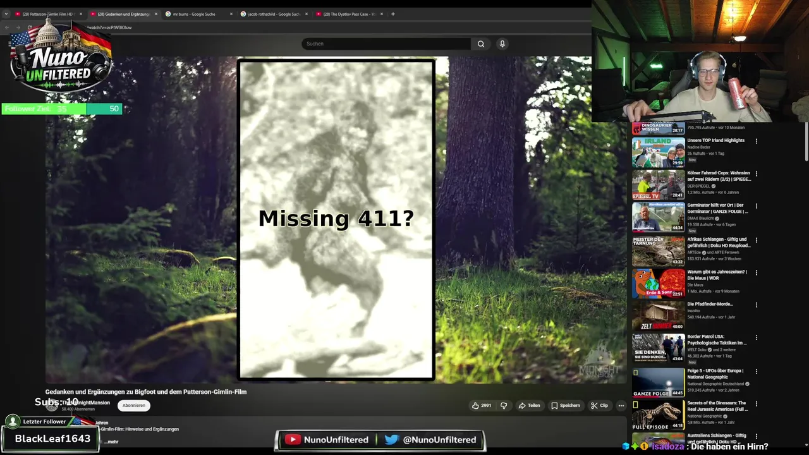Image resolution: width=809 pixels, height=455 pixels.
Task: Click 'Unsere TOP Irland Highlights' title link
Action: point(716,140)
